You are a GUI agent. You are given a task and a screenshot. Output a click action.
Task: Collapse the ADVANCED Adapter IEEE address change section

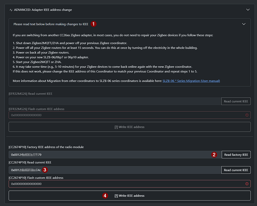pyautogui.click(x=248, y=9)
